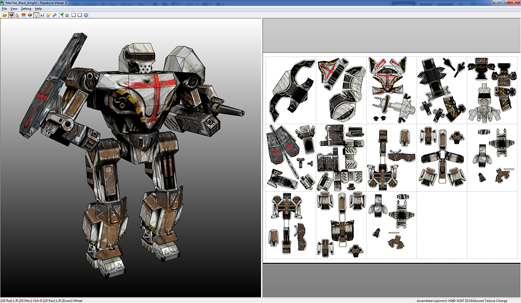
Task: Click the unhighlighted colored cube icon
Action: (x=30, y=15)
